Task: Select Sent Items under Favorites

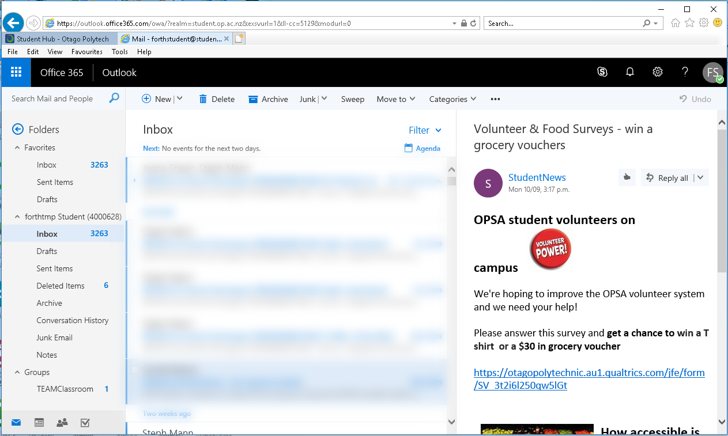Action: coord(55,182)
